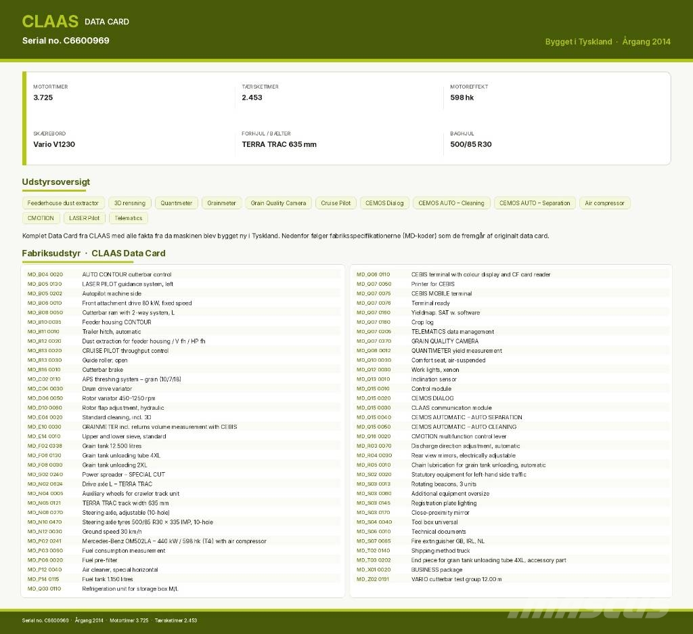Select 'Rear view mirrors, electrically adjustable' row

coord(512,455)
